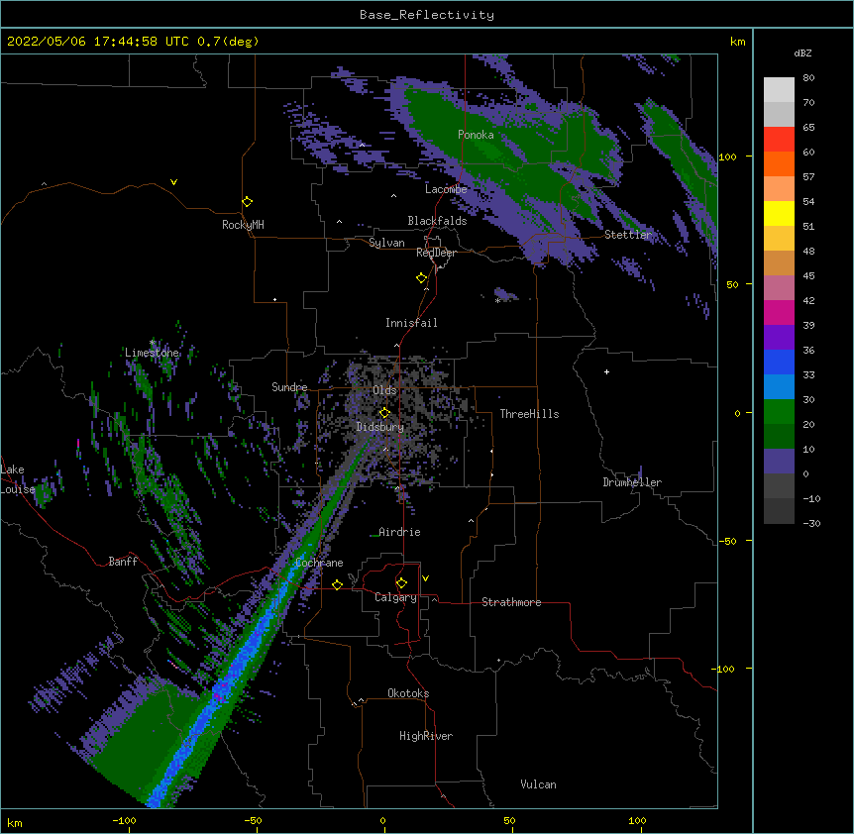The width and height of the screenshot is (854, 834).
Task: Select the bright green 30 dBZ swatch
Action: click(779, 412)
